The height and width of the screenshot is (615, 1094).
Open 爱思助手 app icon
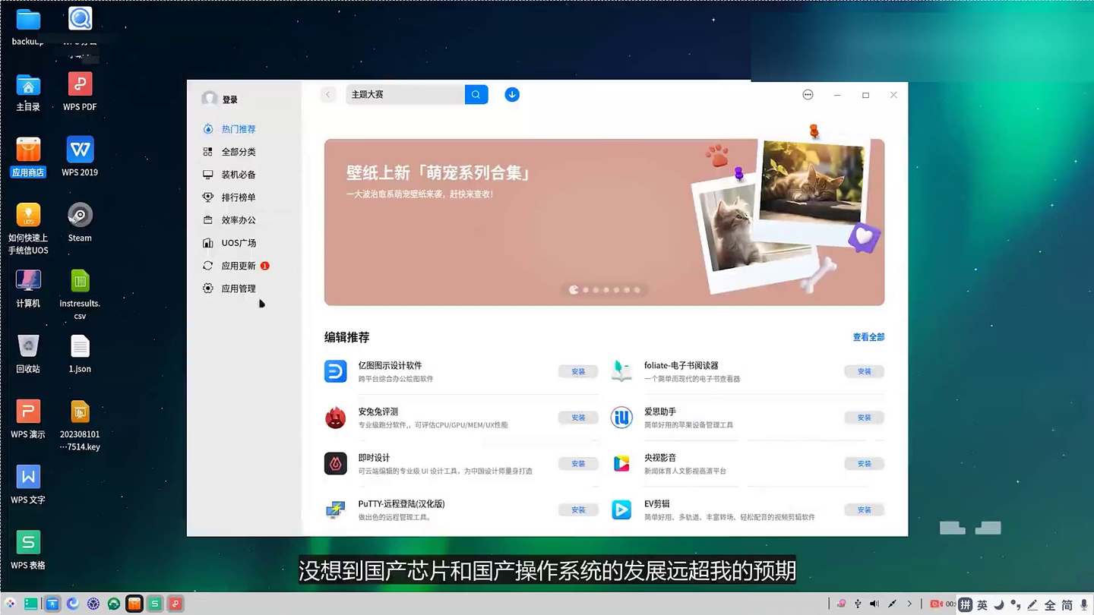pyautogui.click(x=621, y=418)
